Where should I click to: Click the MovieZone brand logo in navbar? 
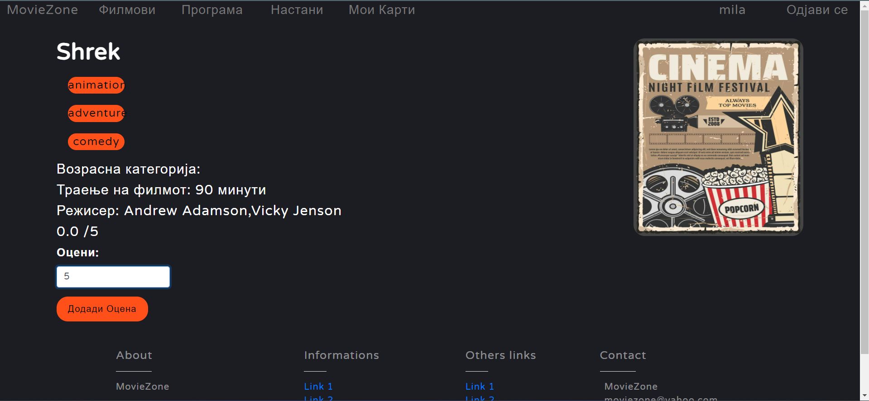[x=43, y=10]
